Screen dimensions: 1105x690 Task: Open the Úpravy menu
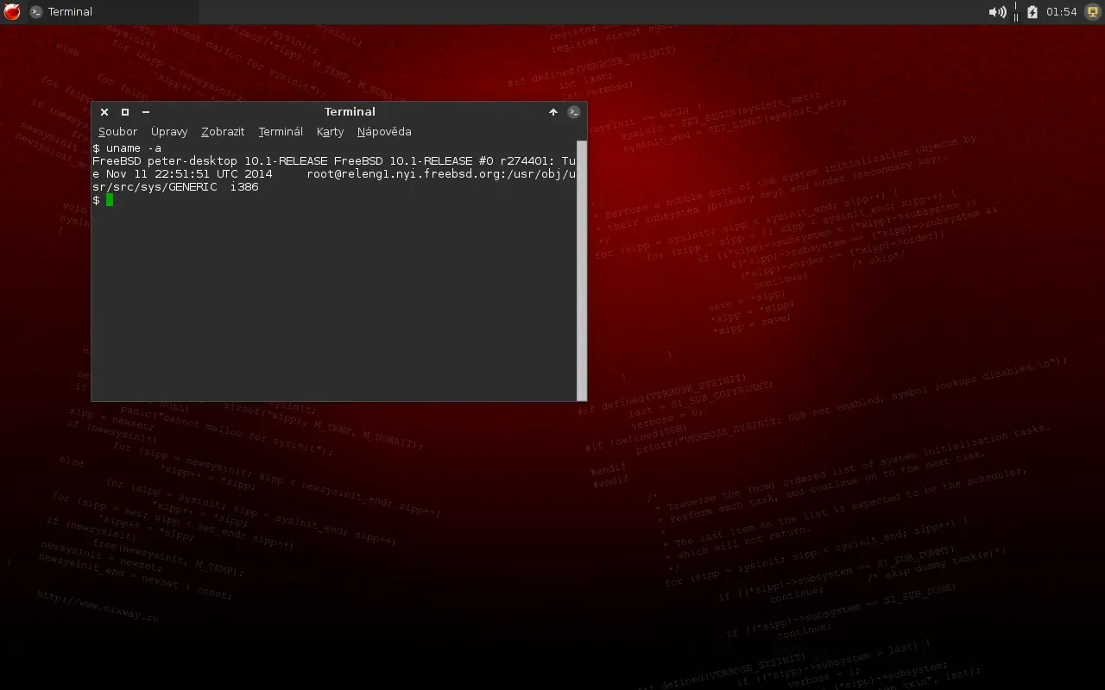168,131
